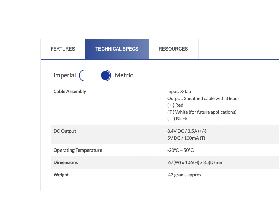The image size is (279, 214).
Task: Click the Dimensions row heading
Action: 66,162
